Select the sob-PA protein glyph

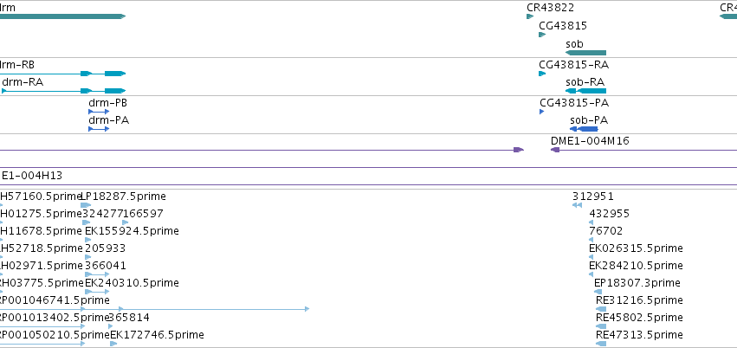pos(584,129)
